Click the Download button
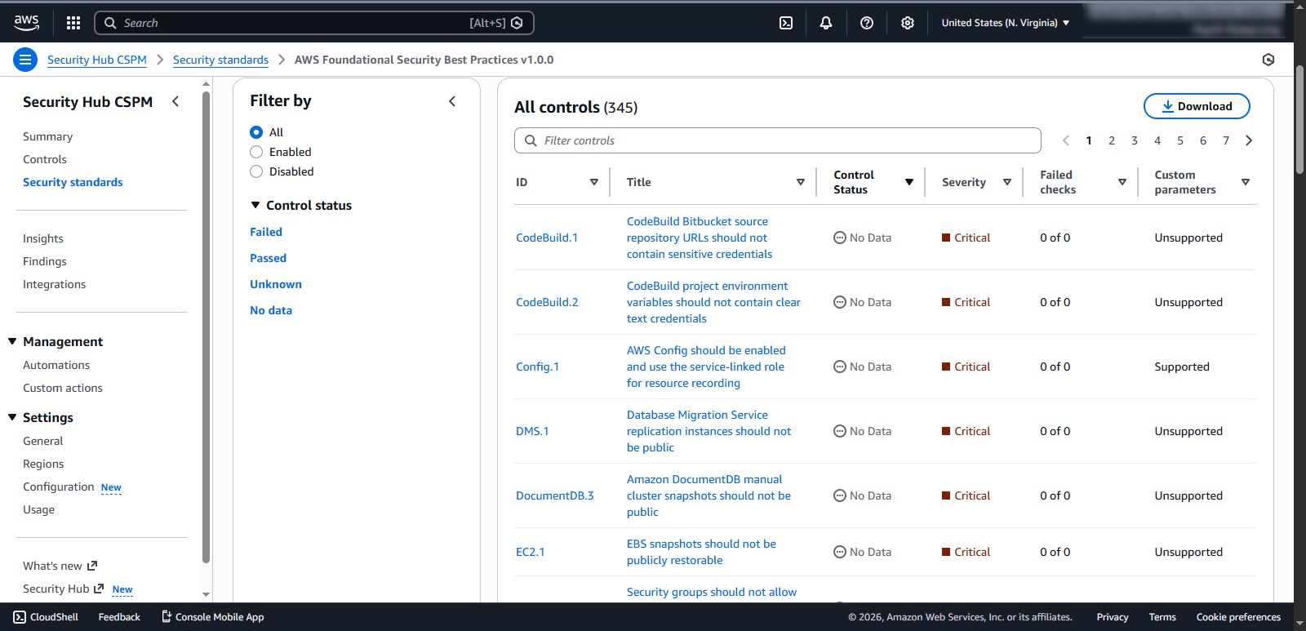 coord(1196,106)
